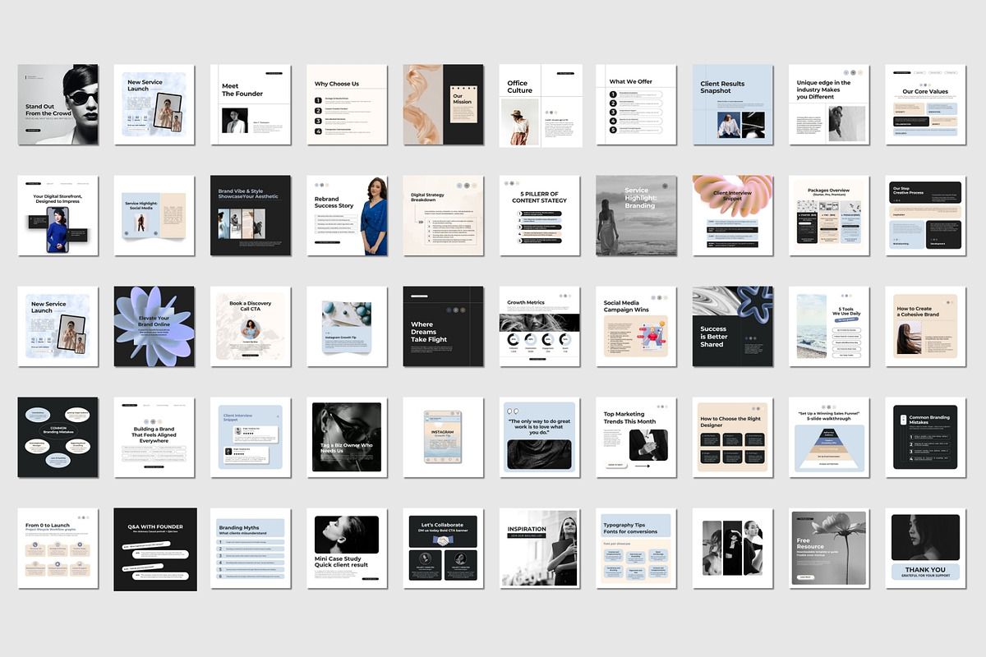Open the "Stand Out From the Crowd" template
This screenshot has width=986, height=657.
pyautogui.click(x=58, y=104)
